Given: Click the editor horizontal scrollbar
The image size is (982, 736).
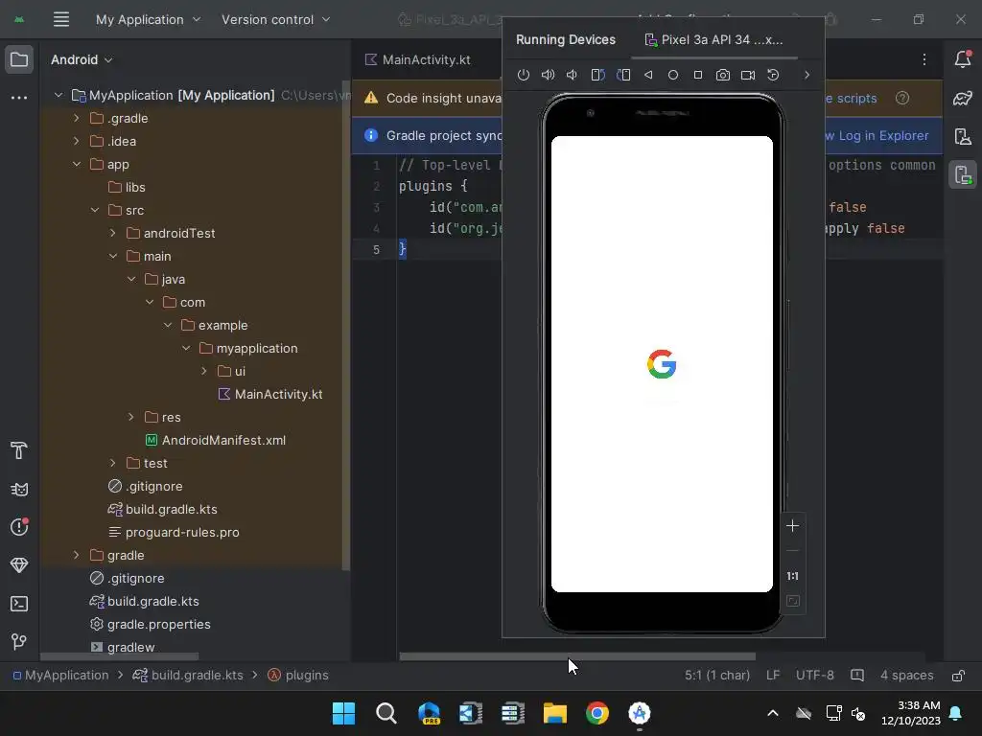Looking at the screenshot, I should 576,656.
